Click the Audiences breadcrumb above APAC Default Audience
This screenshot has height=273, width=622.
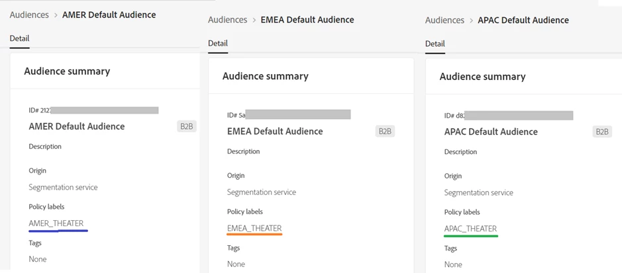click(x=444, y=20)
